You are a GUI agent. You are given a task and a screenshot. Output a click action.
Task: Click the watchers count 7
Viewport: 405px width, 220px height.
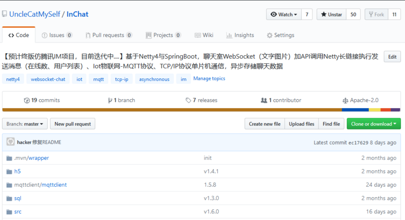point(307,15)
